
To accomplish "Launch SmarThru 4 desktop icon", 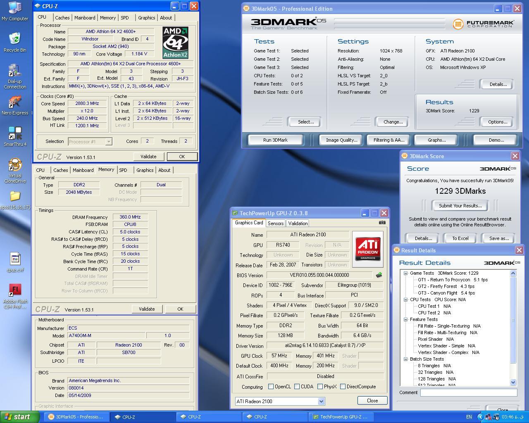I will pos(15,137).
